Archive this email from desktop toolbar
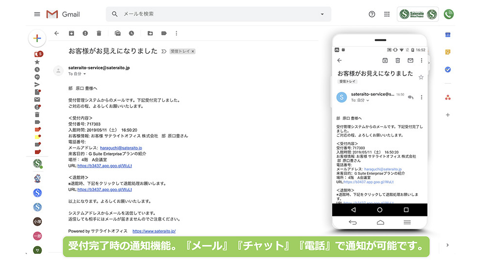 click(71, 33)
